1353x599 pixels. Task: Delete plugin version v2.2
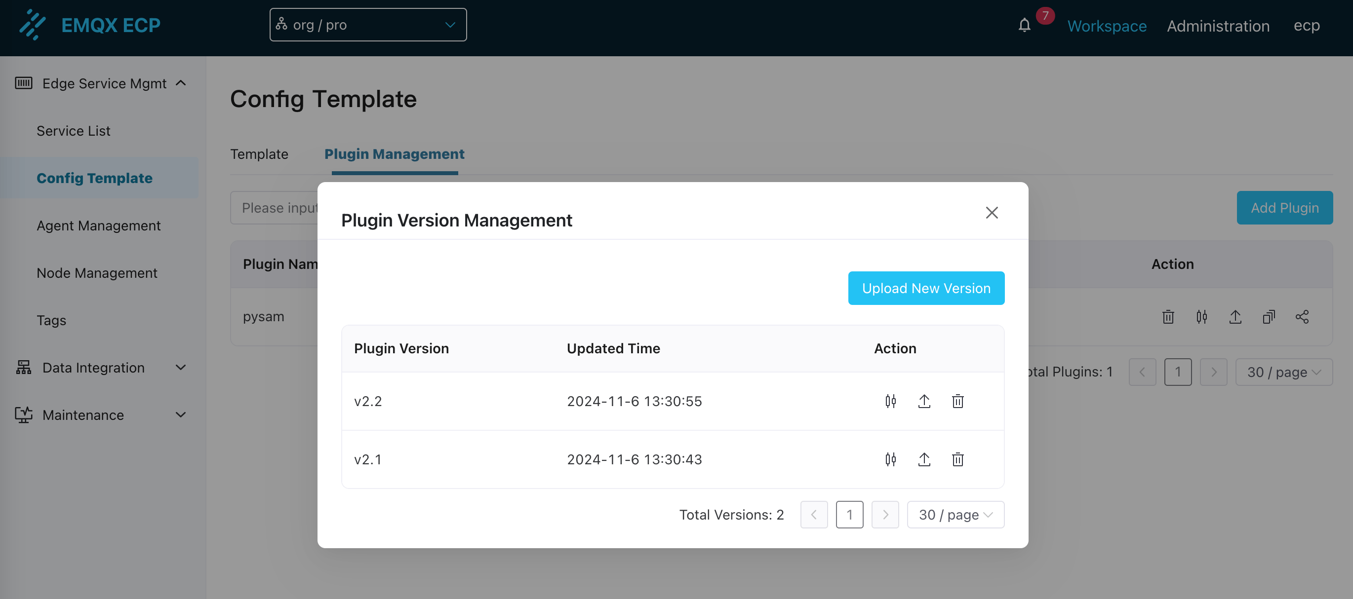coord(957,401)
